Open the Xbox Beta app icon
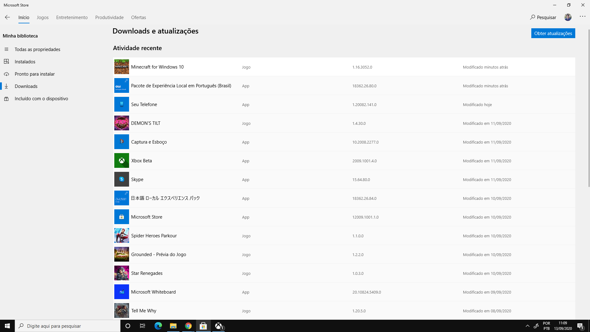Viewport: 590px width, 332px height. pos(122,160)
